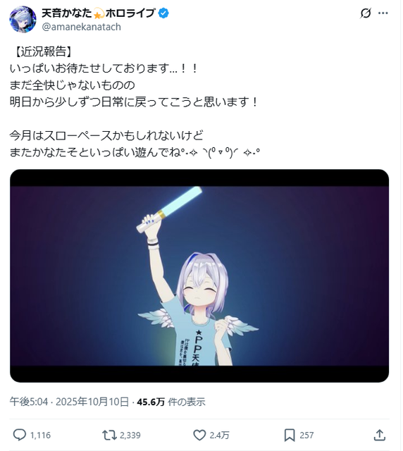
Task: Click display name 天音かなた ホロライブ
Action: 99,13
